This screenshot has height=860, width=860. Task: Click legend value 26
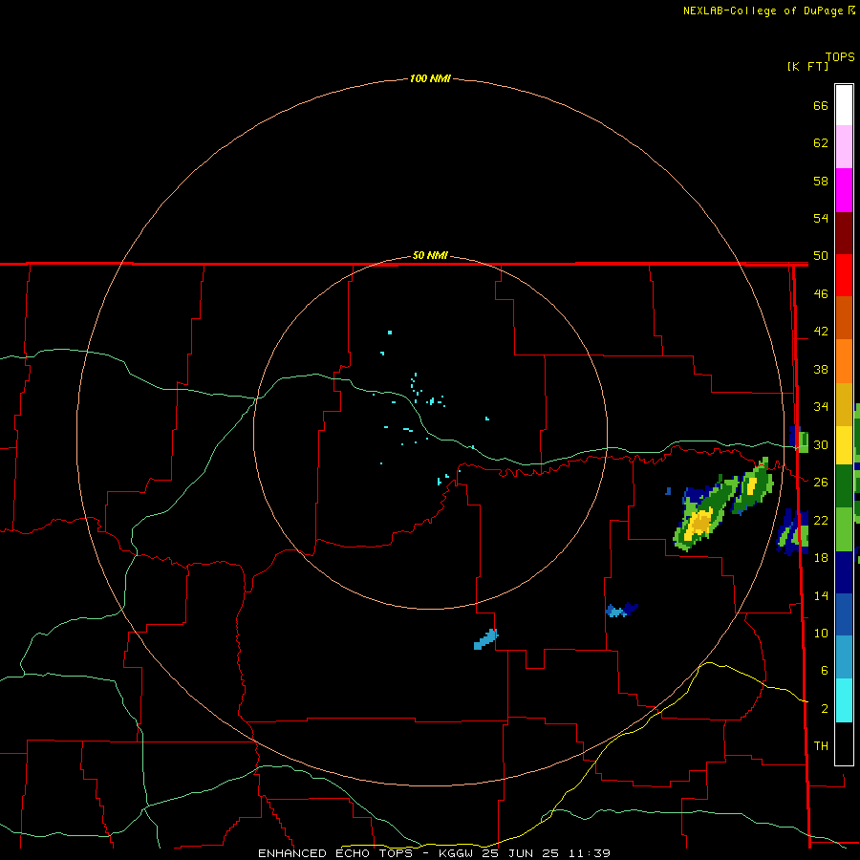click(821, 483)
